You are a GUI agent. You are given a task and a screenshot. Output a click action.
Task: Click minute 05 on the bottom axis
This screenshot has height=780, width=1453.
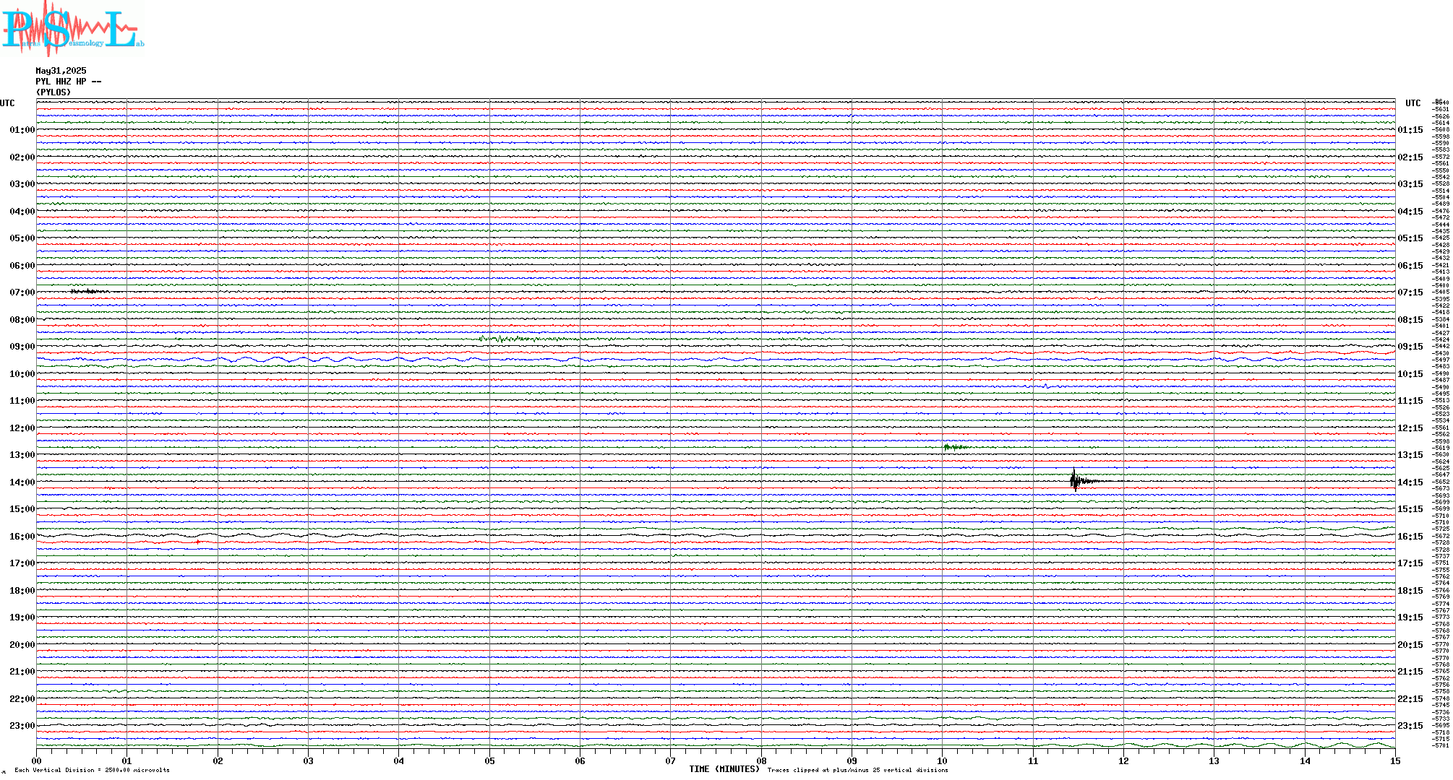pos(489,760)
